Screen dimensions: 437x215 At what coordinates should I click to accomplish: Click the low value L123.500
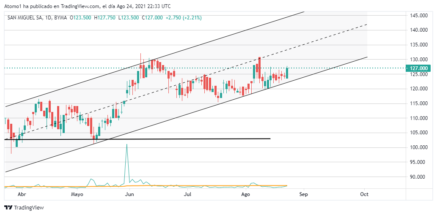(x=129, y=17)
